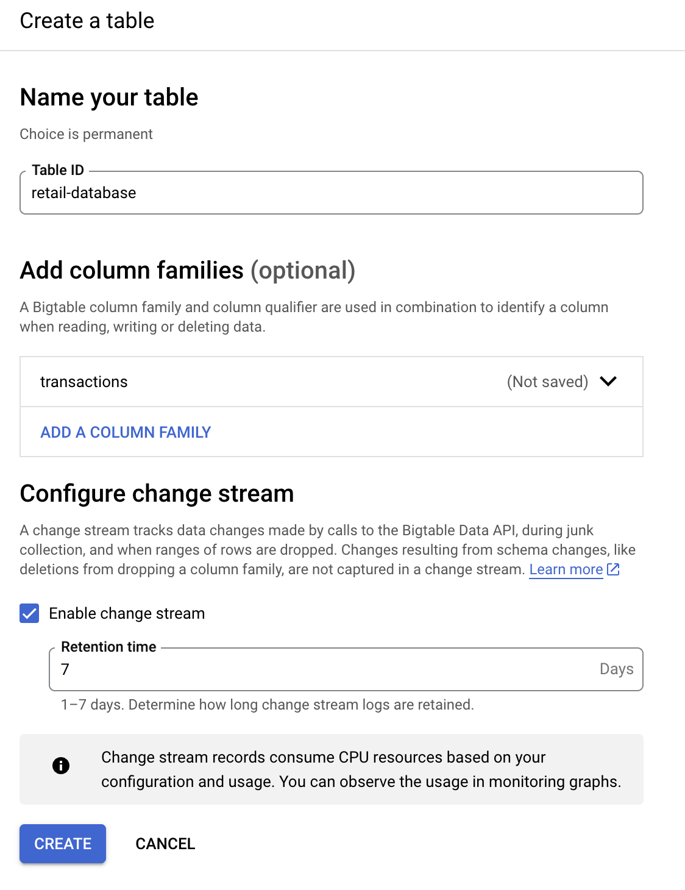Select the transactions column family row
The height and width of the screenshot is (890, 685).
pyautogui.click(x=84, y=382)
